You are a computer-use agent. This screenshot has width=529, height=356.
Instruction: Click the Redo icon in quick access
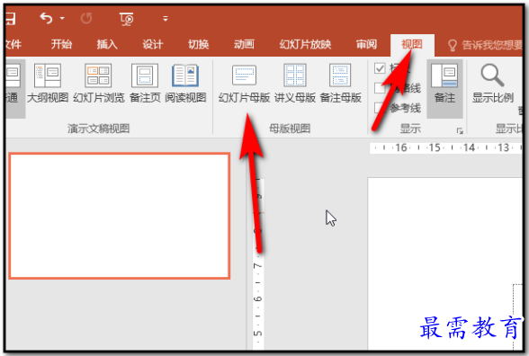pyautogui.click(x=86, y=18)
